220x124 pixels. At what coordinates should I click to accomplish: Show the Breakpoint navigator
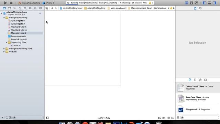(x=35, y=8)
